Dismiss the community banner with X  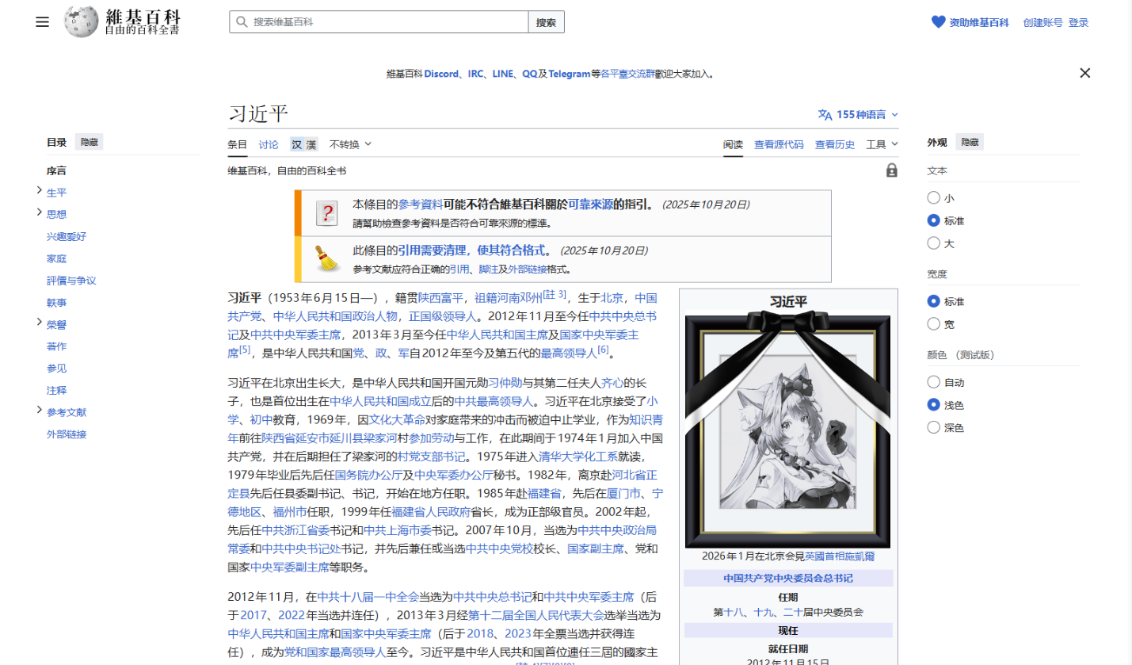(x=1085, y=73)
